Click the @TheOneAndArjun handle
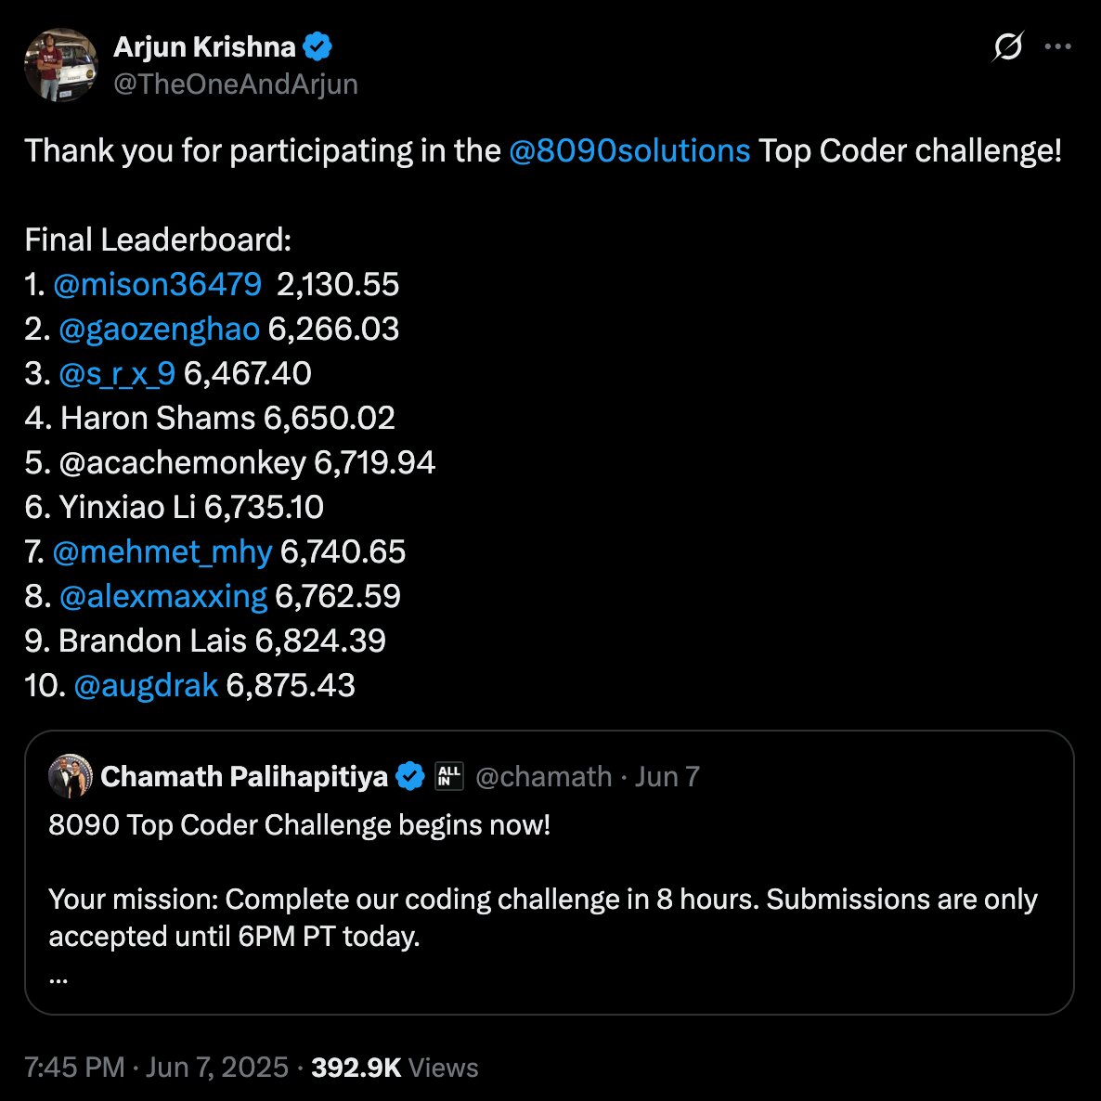 (236, 84)
